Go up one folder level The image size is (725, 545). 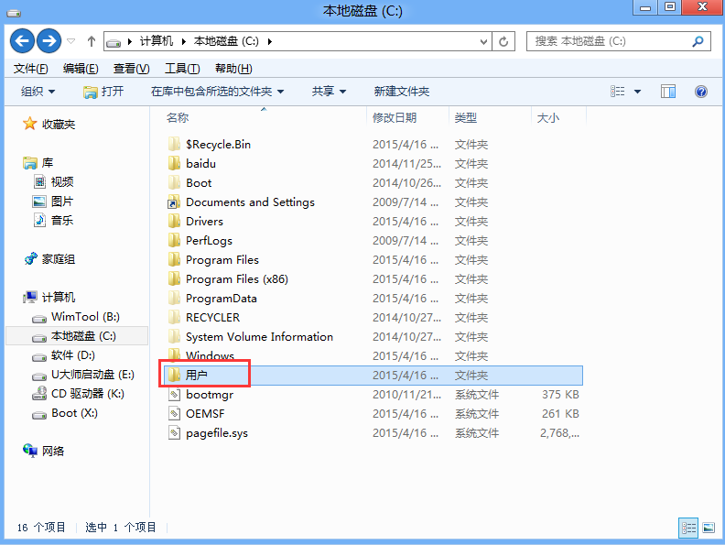click(92, 41)
